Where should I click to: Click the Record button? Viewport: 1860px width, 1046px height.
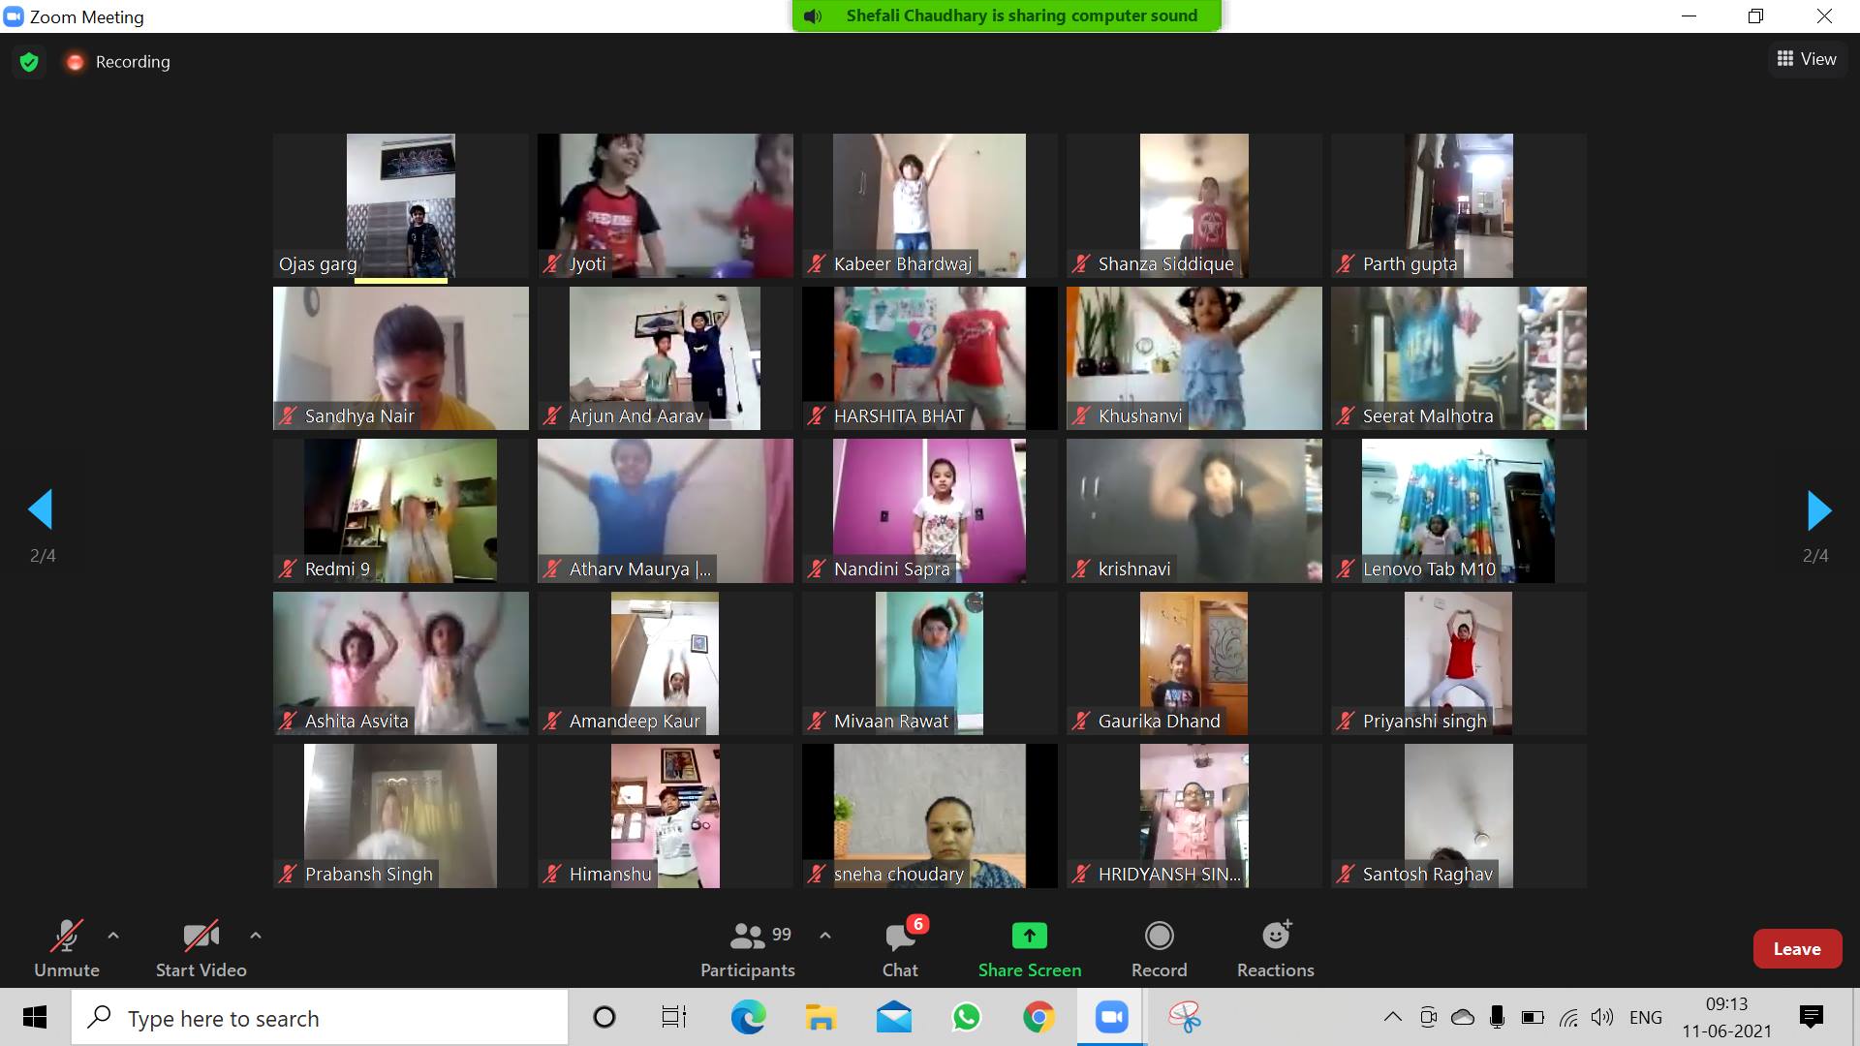1159,949
